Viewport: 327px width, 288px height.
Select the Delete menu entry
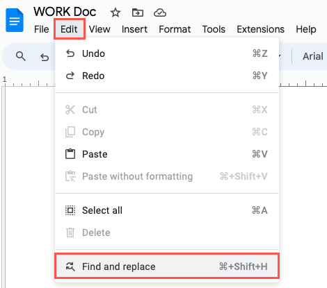(167, 232)
